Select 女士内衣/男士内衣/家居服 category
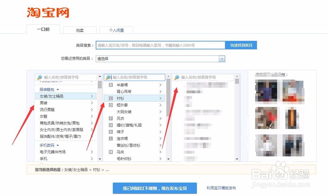 (x=66, y=129)
